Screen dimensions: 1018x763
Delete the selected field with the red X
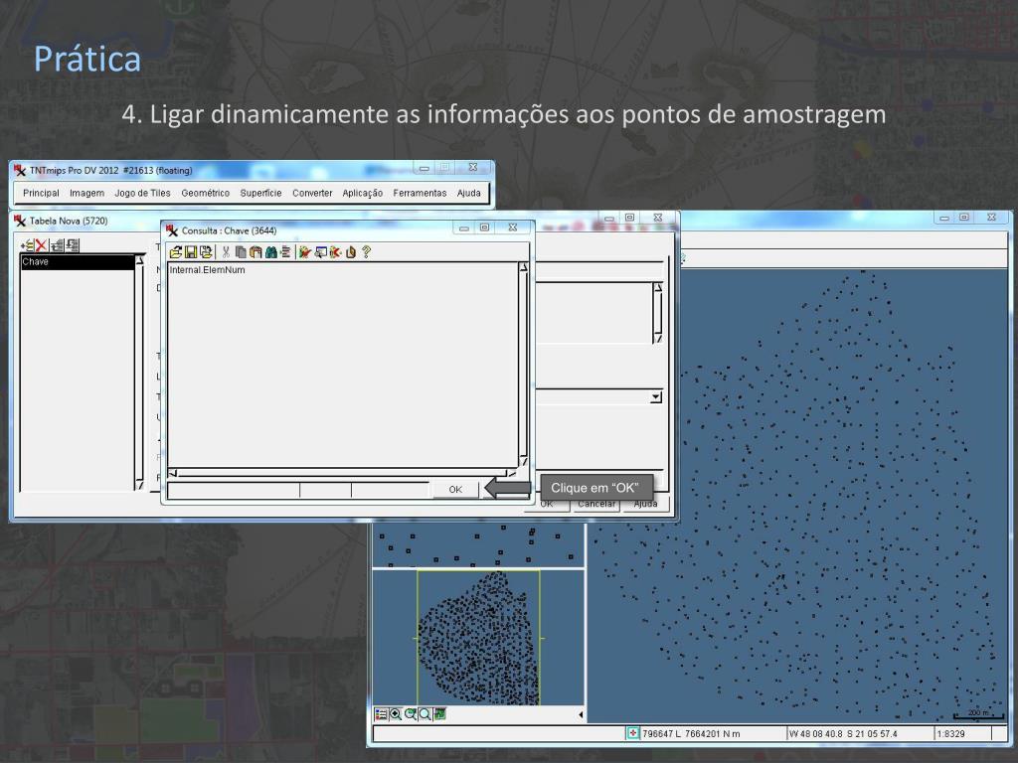click(42, 245)
